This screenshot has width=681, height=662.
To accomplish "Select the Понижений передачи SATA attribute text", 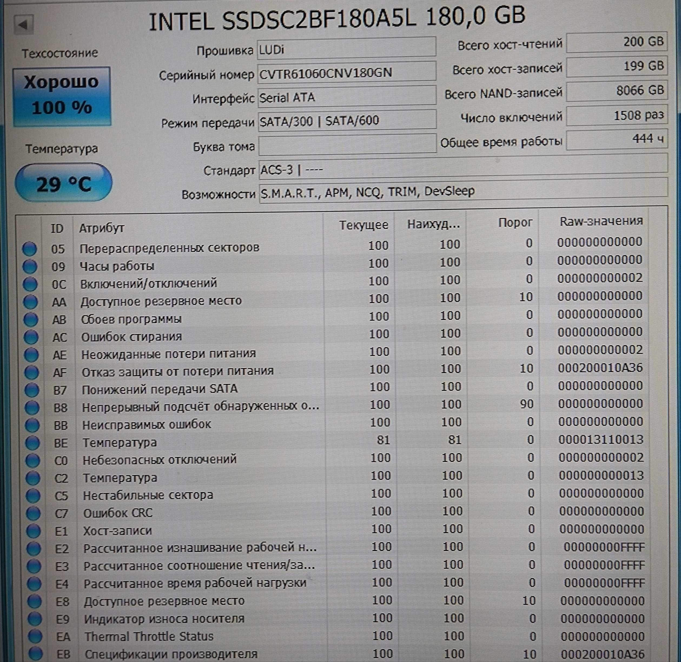I will (x=160, y=389).
